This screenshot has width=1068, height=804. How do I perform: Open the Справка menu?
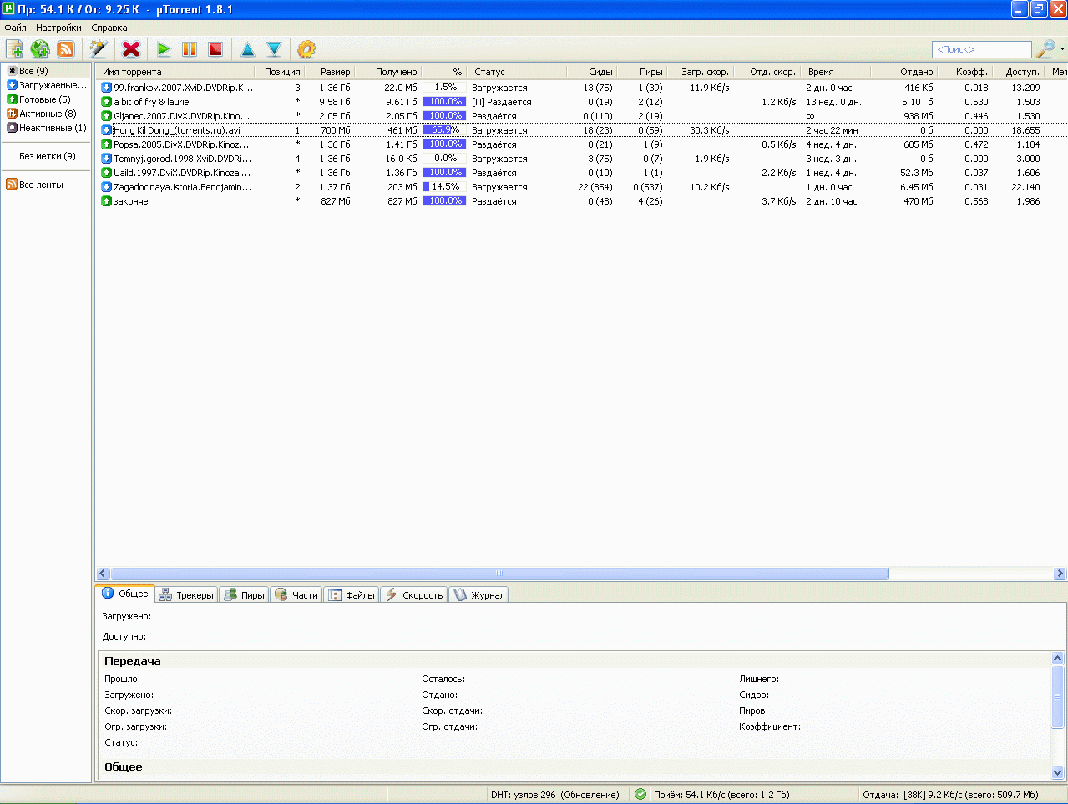(109, 28)
